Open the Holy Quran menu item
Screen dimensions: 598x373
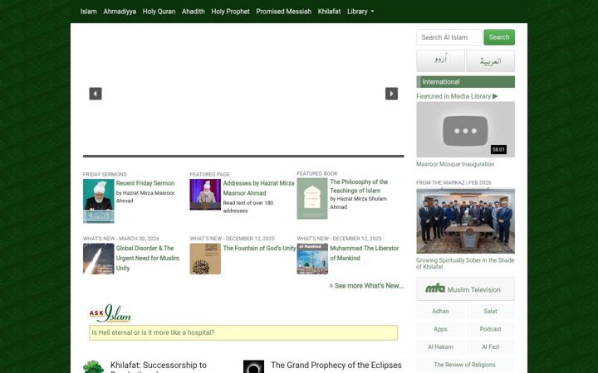point(159,12)
